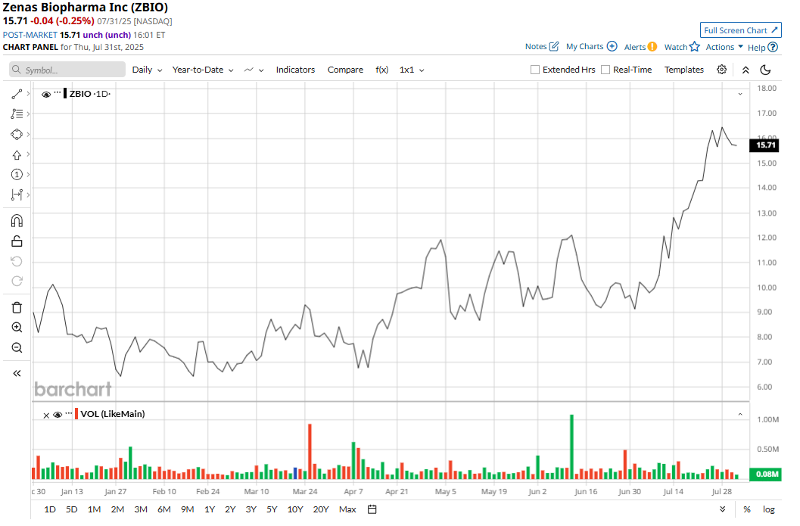This screenshot has height=526, width=800.
Task: Toggle the magnet snap tool
Action: 17,220
